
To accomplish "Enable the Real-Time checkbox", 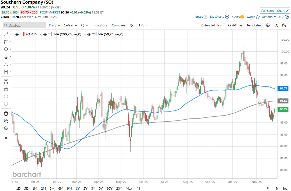I will point(225,25).
